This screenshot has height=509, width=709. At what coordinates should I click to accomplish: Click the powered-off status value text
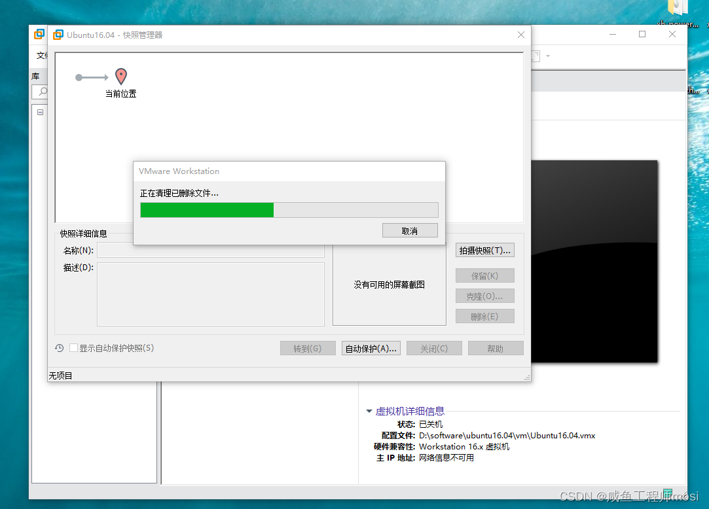[x=431, y=425]
